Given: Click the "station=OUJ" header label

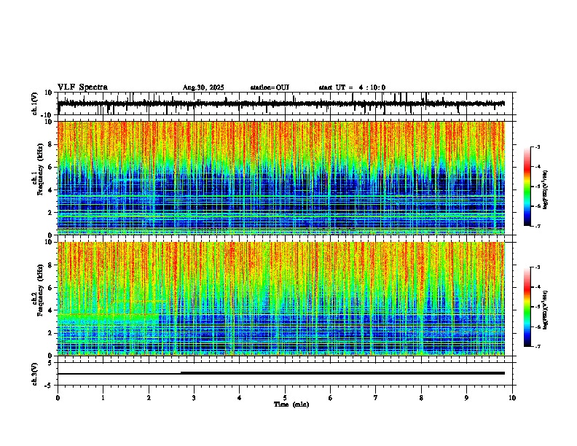Looking at the screenshot, I should point(270,87).
